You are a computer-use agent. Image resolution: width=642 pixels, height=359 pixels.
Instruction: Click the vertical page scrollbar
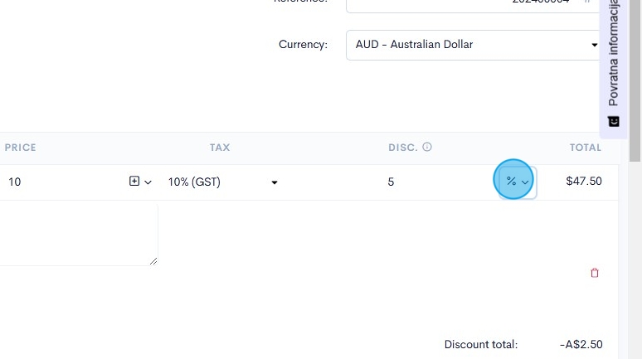[x=635, y=83]
